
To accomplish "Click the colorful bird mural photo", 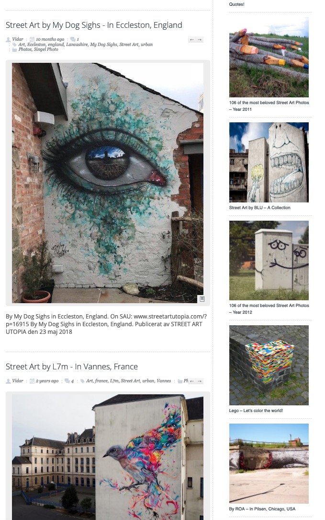I will (108, 457).
